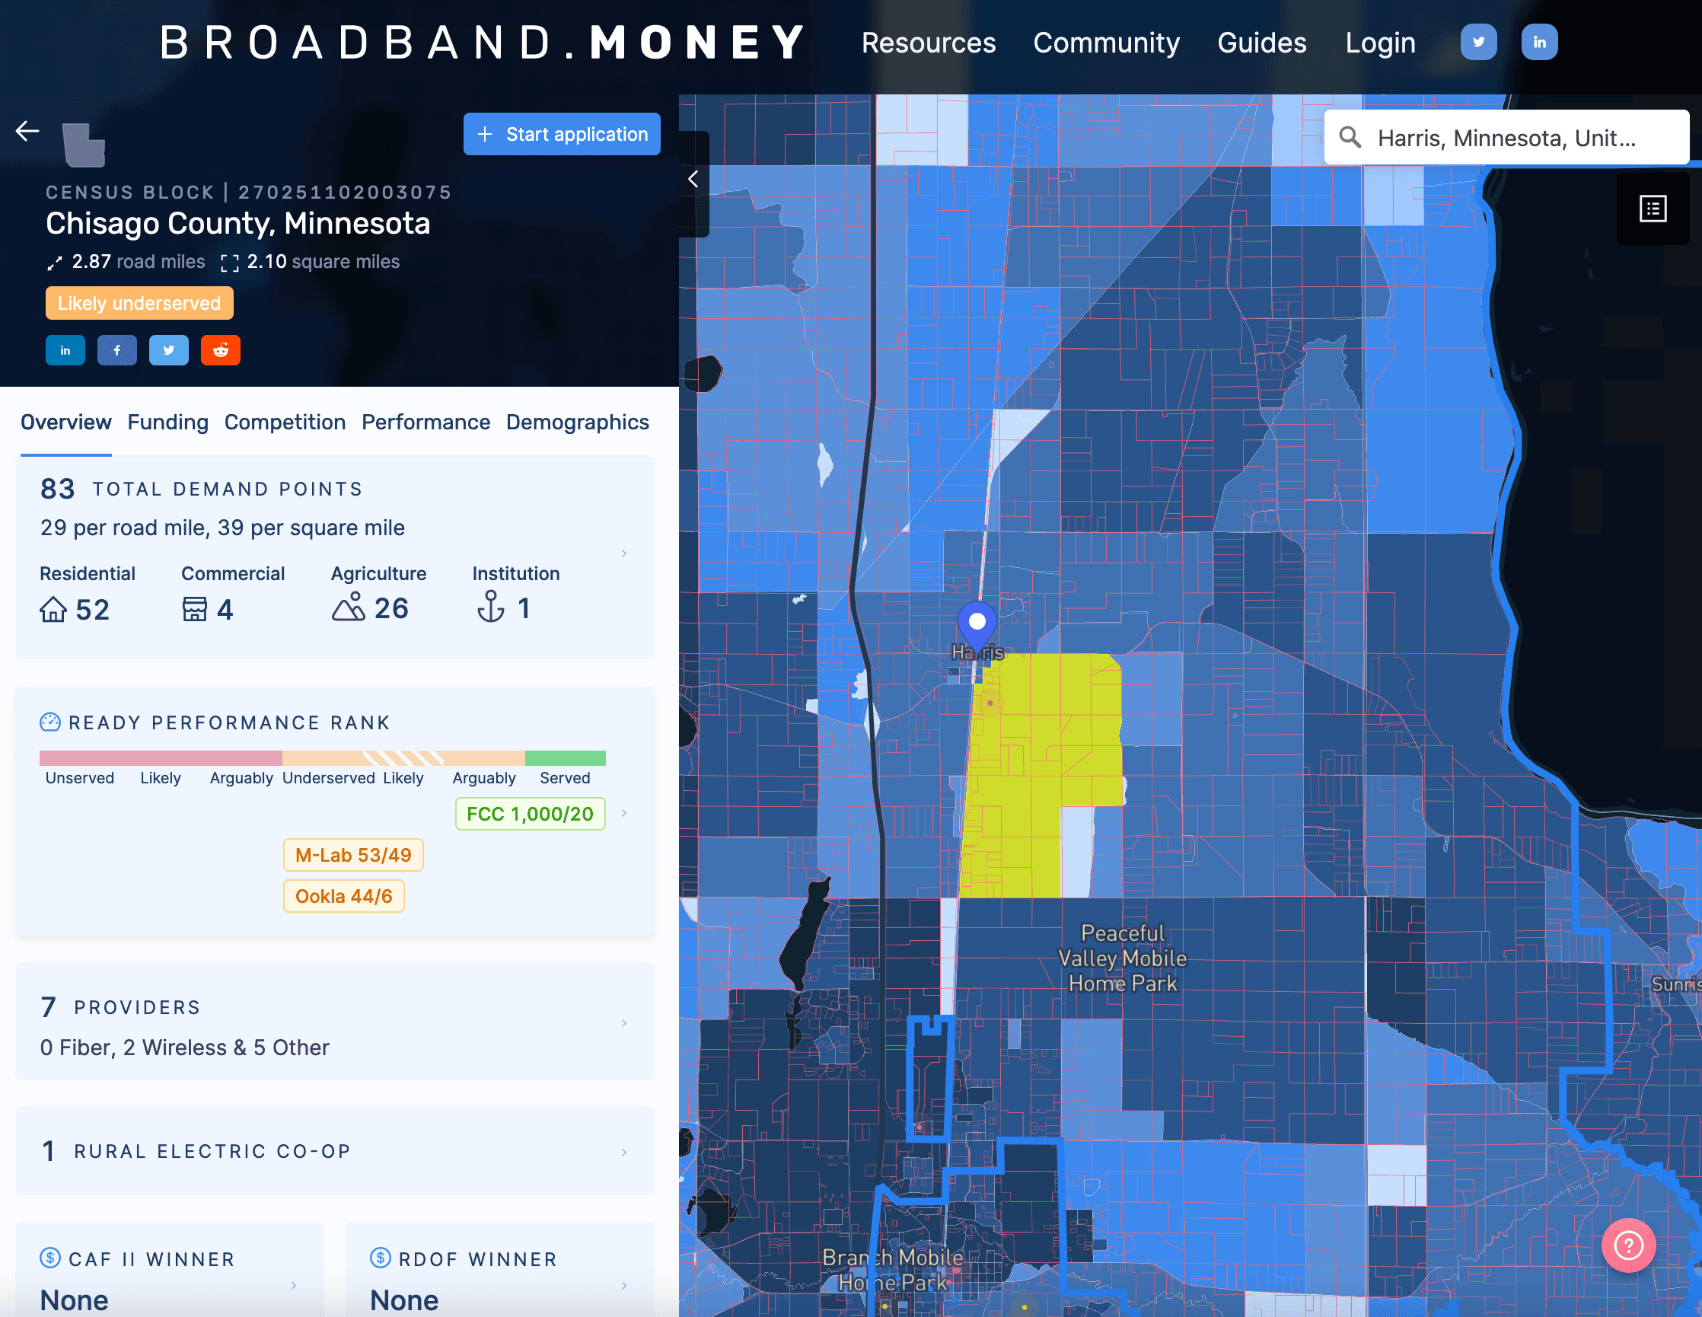Viewport: 1702px width, 1317px height.
Task: Share census block on Facebook
Action: pyautogui.click(x=117, y=351)
